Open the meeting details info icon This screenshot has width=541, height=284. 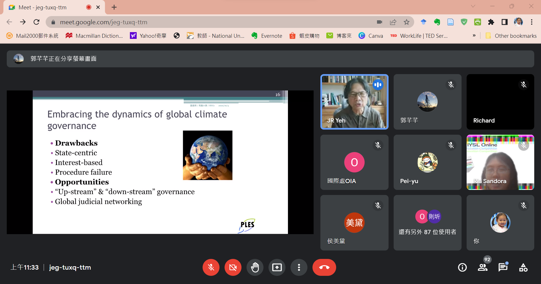point(462,267)
